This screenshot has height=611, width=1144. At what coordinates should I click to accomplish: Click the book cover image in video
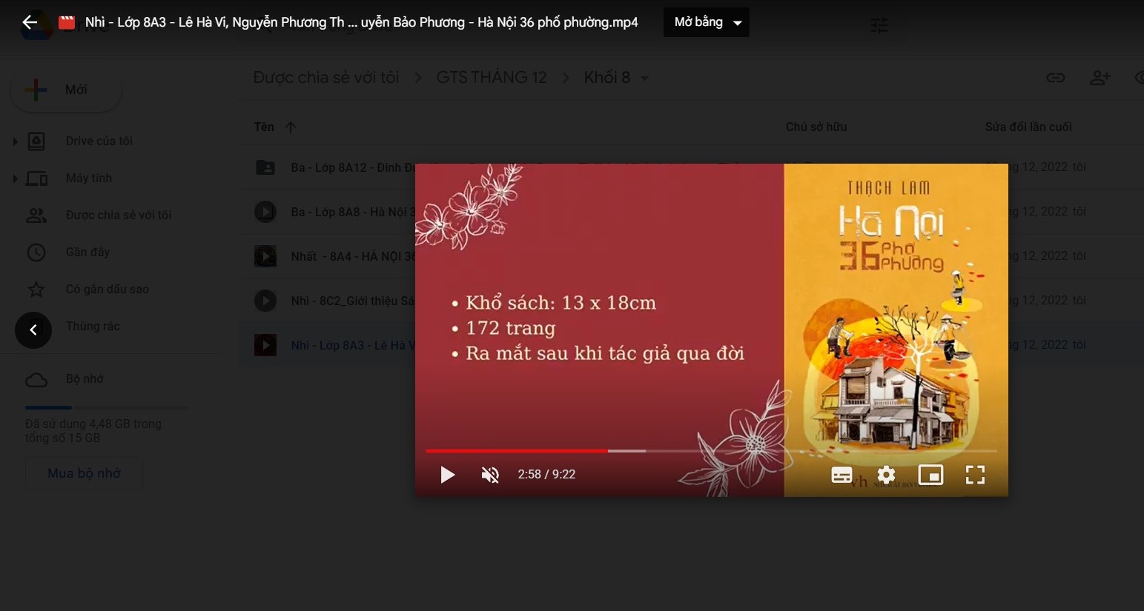pyautogui.click(x=896, y=330)
